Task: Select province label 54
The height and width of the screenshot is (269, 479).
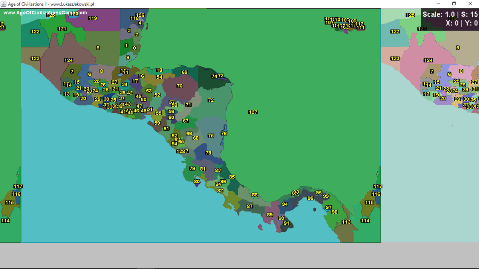Action: coord(159,77)
